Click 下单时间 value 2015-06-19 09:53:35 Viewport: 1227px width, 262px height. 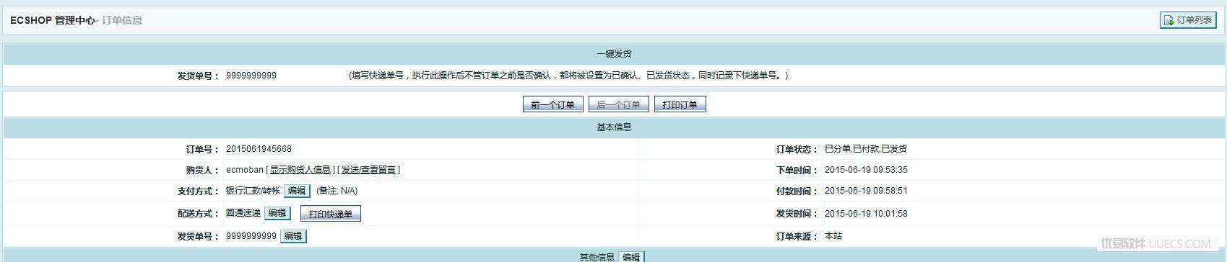click(866, 170)
